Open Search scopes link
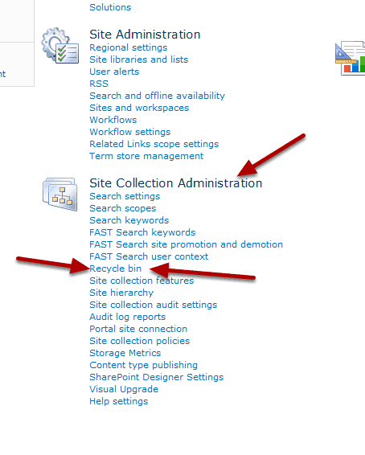The image size is (365, 455). click(123, 209)
